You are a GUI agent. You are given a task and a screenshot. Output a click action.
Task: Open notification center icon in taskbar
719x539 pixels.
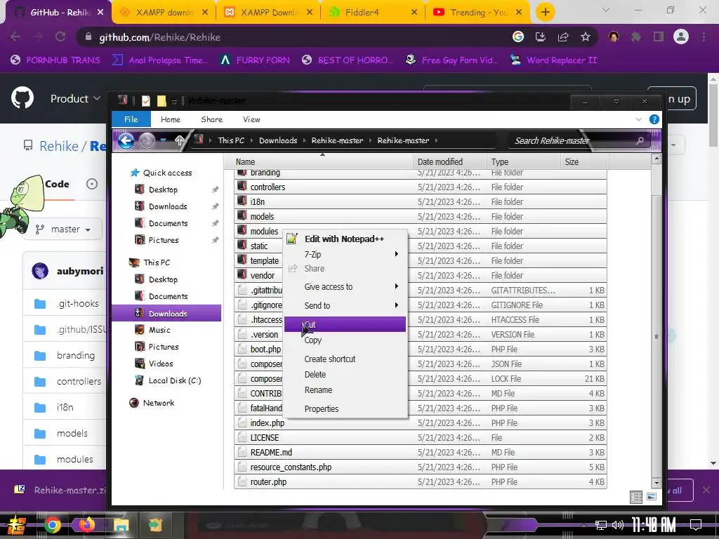(x=696, y=525)
